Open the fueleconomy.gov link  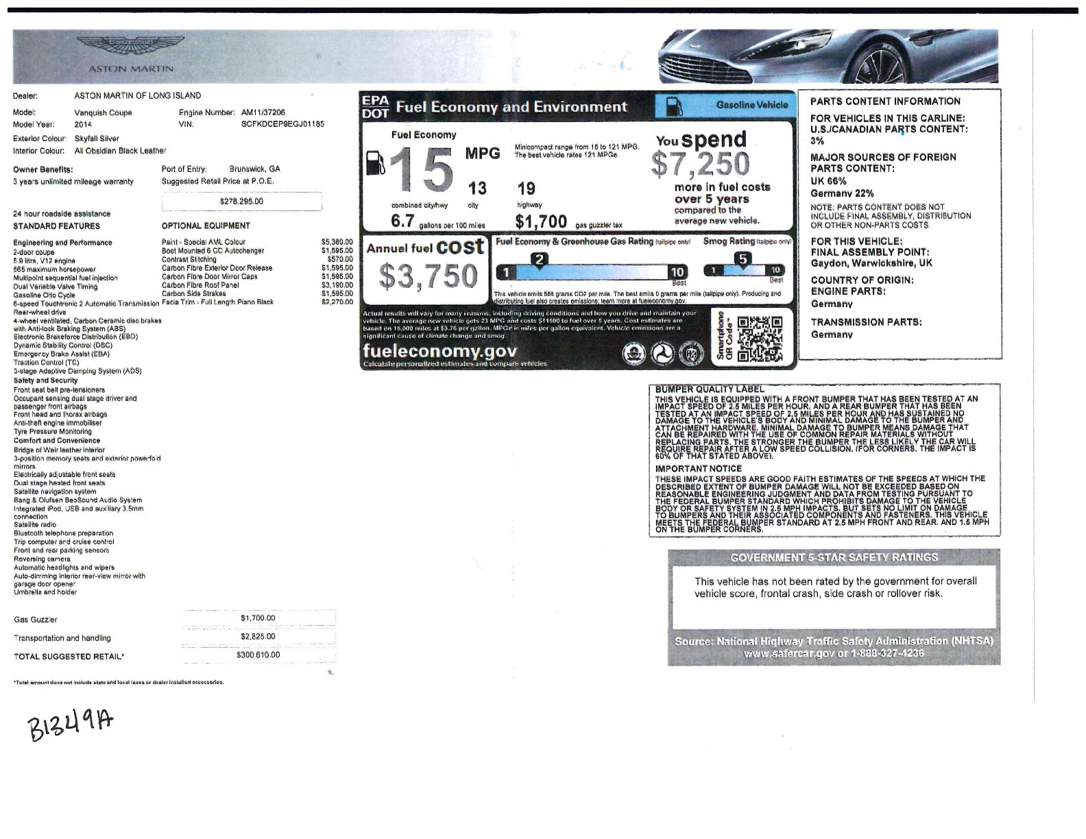pyautogui.click(x=439, y=350)
